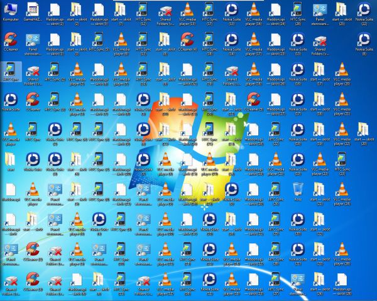Select the start — skrót (17) folder
Image resolution: width=377 pixels, height=301 pixels.
point(320,75)
